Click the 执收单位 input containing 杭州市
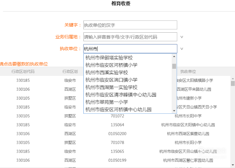This screenshot has width=235, height=168. click(130, 49)
